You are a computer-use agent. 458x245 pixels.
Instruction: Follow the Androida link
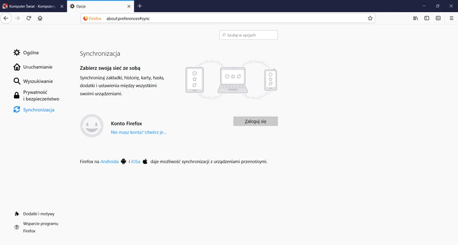click(109, 161)
